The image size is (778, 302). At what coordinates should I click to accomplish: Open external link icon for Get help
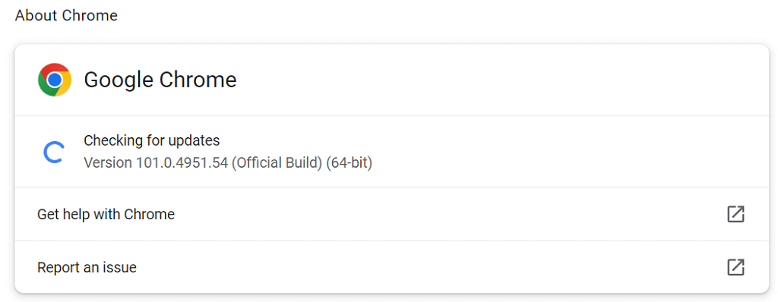point(735,214)
